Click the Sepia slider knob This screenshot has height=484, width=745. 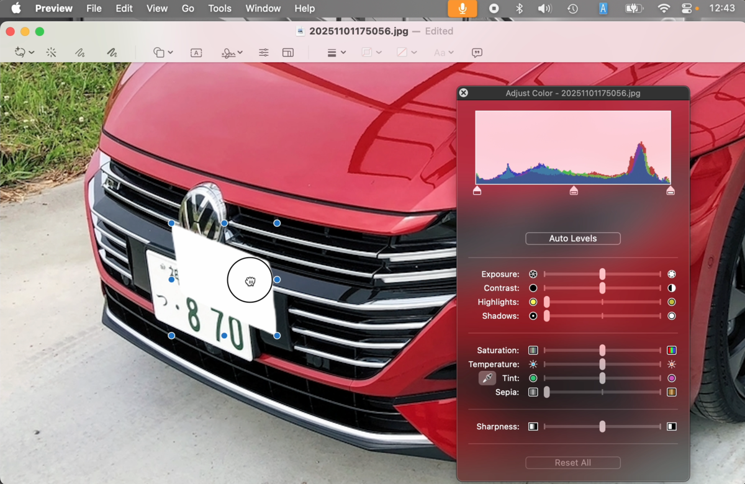(547, 392)
